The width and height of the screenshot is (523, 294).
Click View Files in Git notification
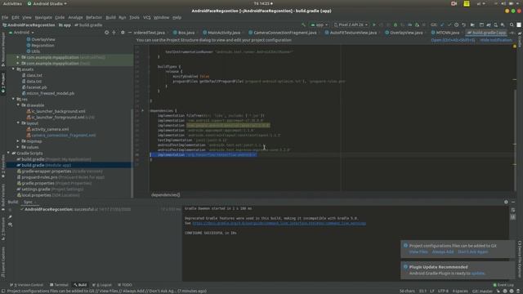click(418, 252)
